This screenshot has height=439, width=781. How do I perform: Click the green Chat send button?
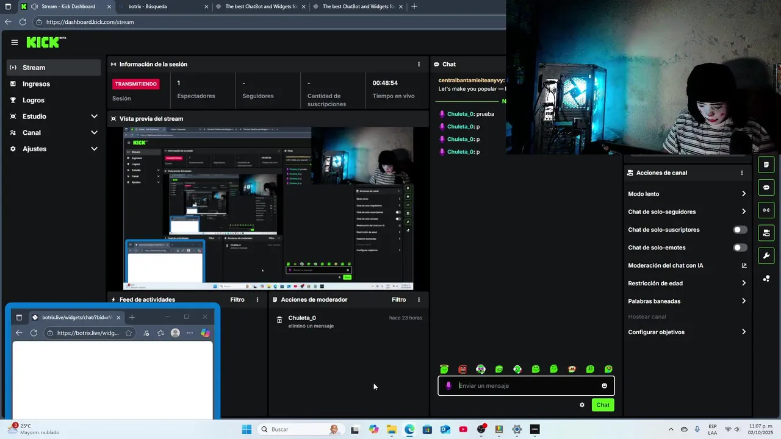tap(603, 405)
